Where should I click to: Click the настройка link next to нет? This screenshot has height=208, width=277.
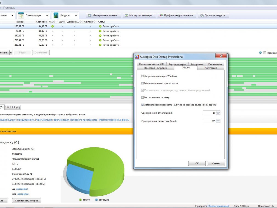(23, 194)
